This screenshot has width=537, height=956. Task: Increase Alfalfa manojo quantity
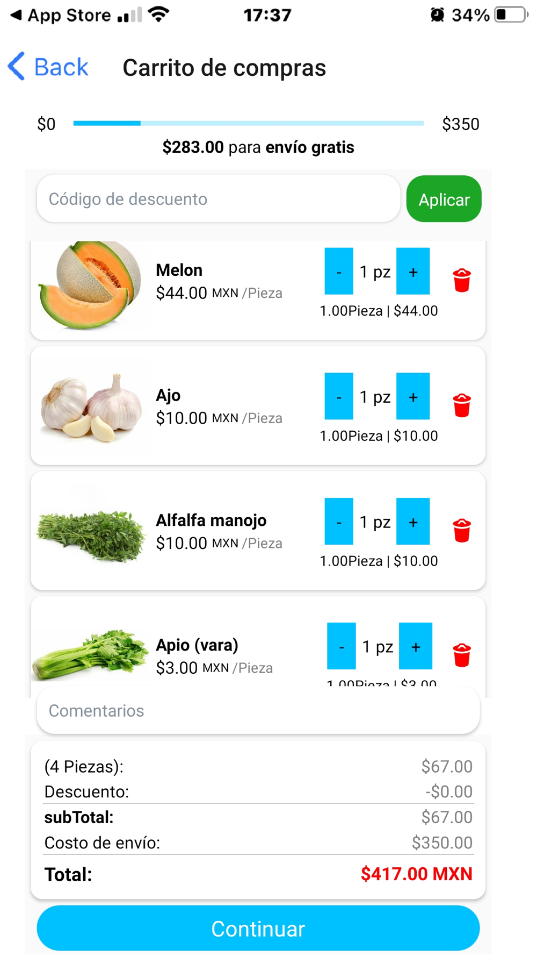(x=412, y=522)
